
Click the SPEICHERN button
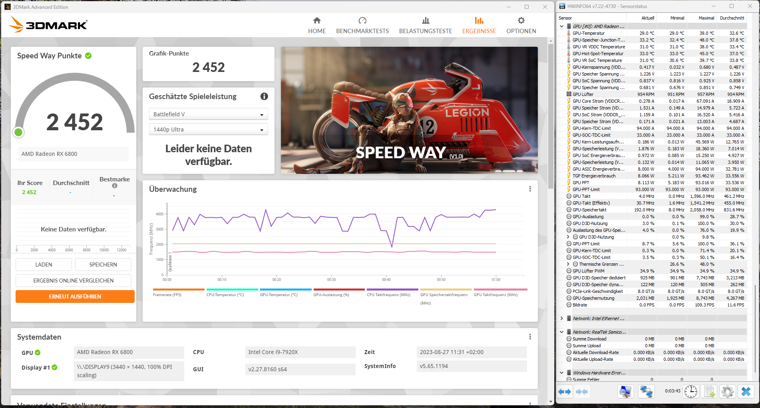(x=103, y=265)
